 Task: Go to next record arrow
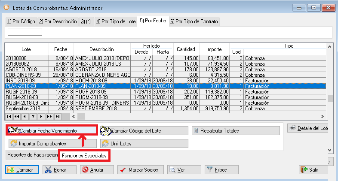[41, 116]
